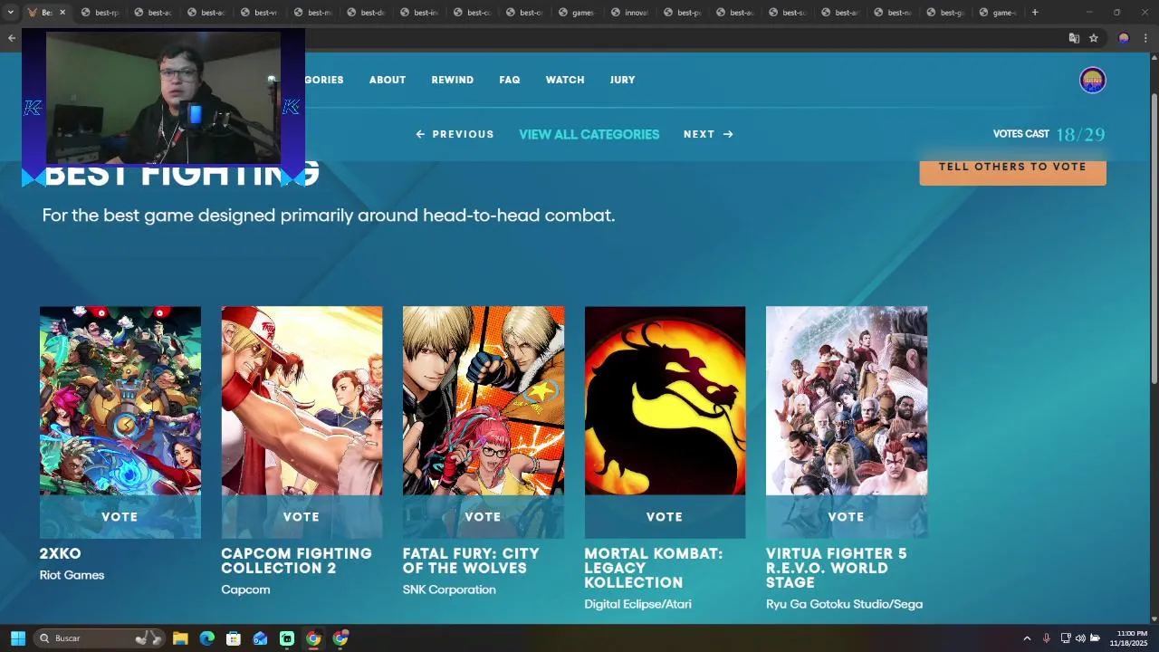This screenshot has height=652, width=1159.
Task: Click VIEW ALL CATEGORIES link
Action: pyautogui.click(x=589, y=134)
